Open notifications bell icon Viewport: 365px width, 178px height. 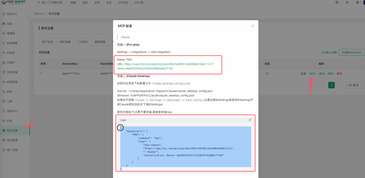357,3
